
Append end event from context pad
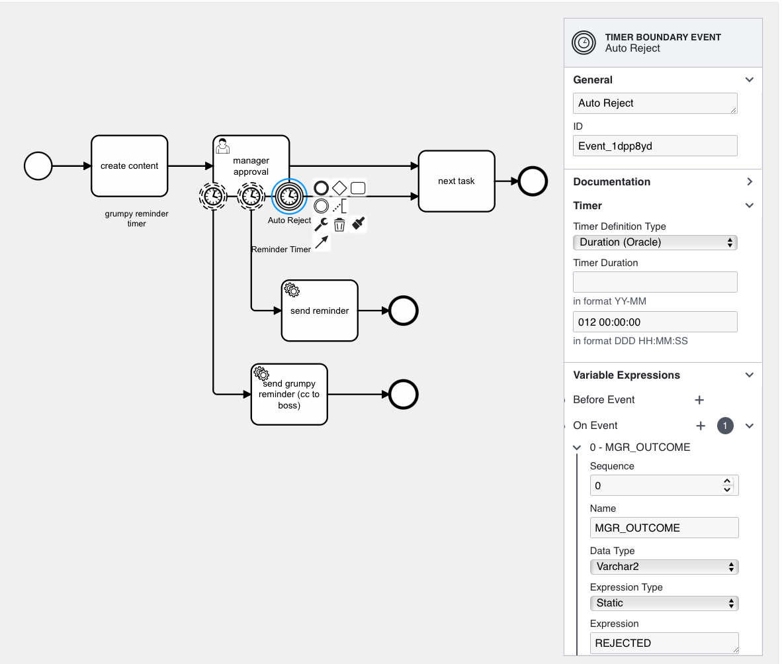click(322, 188)
